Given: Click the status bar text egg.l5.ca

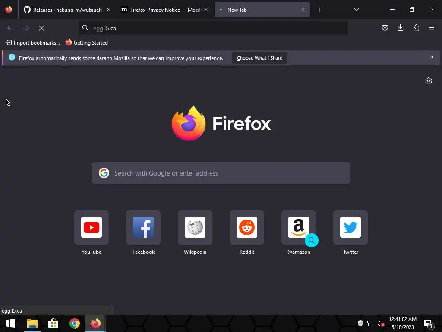Looking at the screenshot, I should 12,310.
